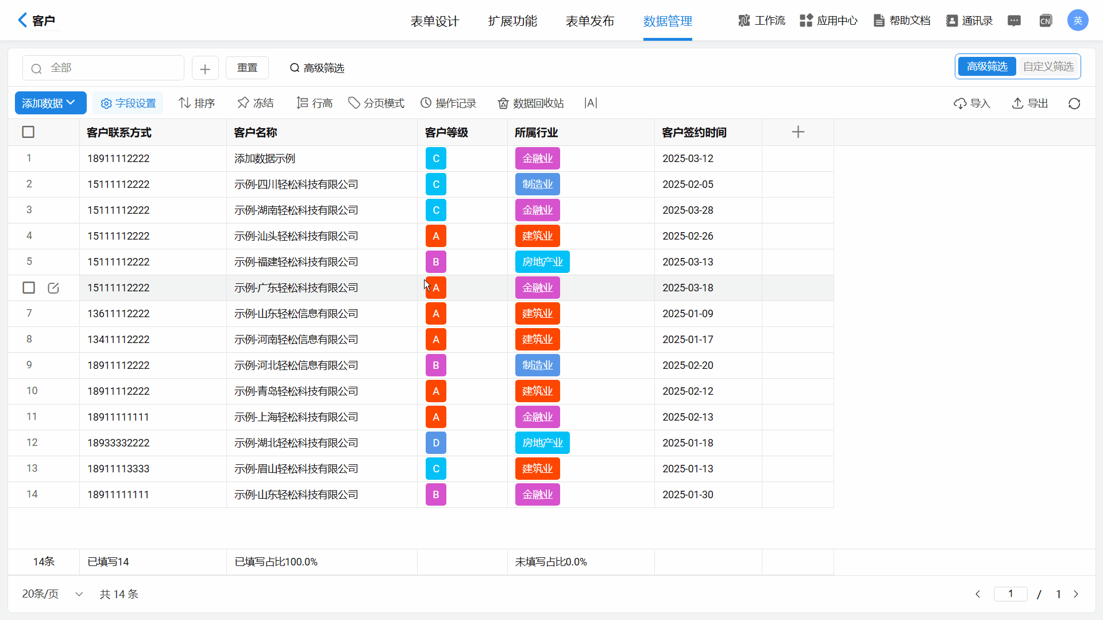1103x620 pixels.
Task: Click the row edit icon for 示例-广东轻松科技有限公司
Action: tap(53, 288)
